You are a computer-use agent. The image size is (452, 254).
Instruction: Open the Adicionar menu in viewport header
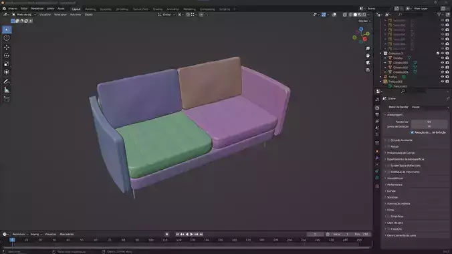click(x=76, y=15)
